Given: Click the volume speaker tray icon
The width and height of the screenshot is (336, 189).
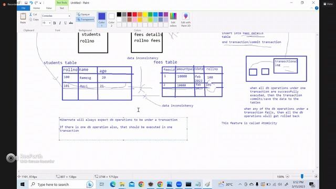Looking at the screenshot, I should [x=280, y=184].
